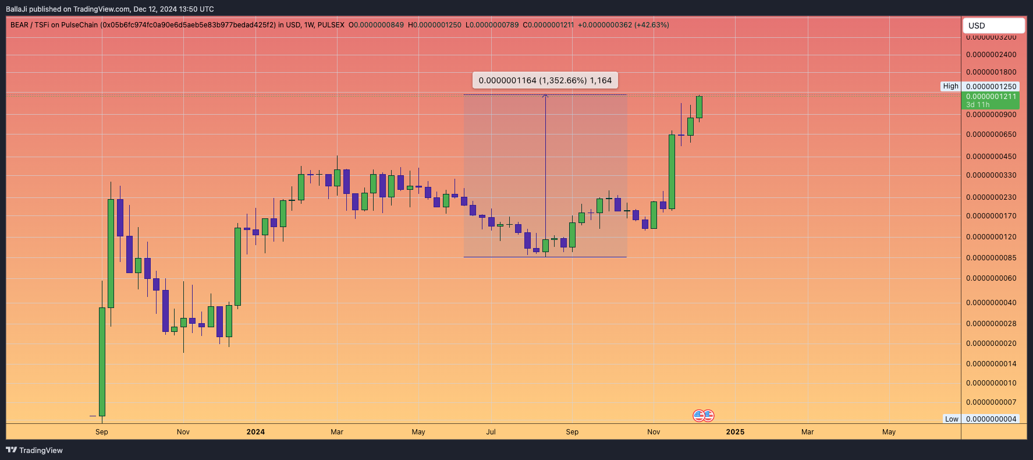1033x460 pixels.
Task: Click the price axis label 0.0000000085
Action: click(991, 258)
